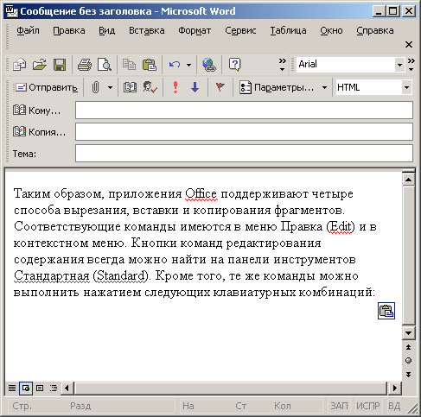Undo the last action with arrow icon
The width and height of the screenshot is (421, 417).
tap(175, 65)
